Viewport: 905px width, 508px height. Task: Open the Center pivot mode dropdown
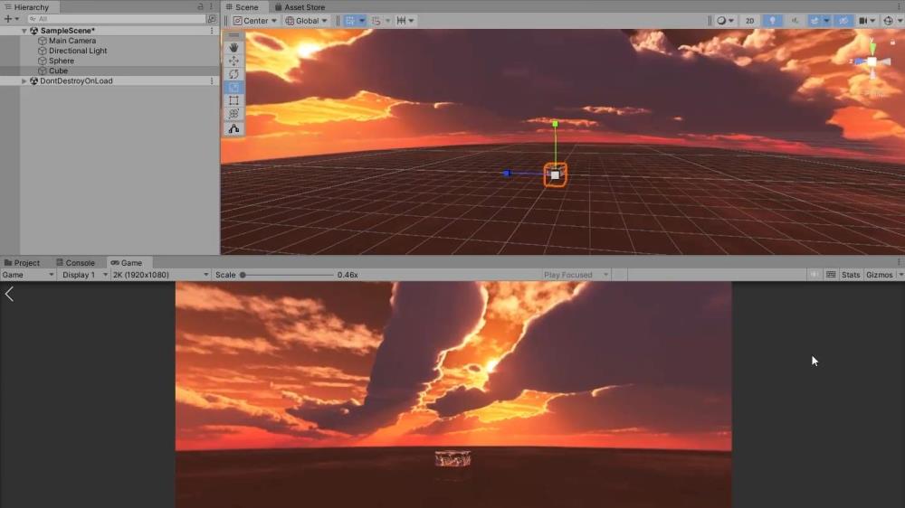point(255,21)
